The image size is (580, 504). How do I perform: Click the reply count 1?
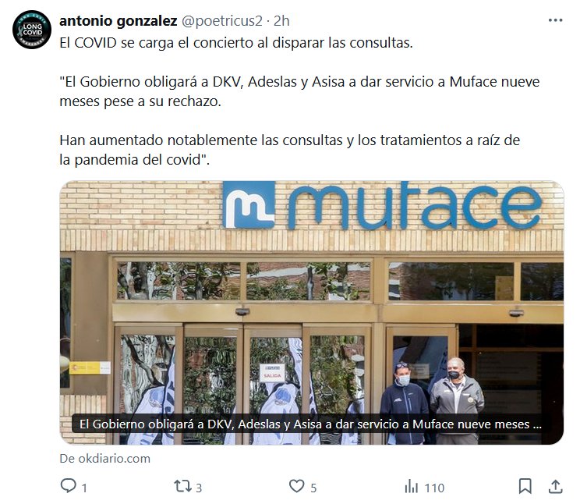click(84, 488)
